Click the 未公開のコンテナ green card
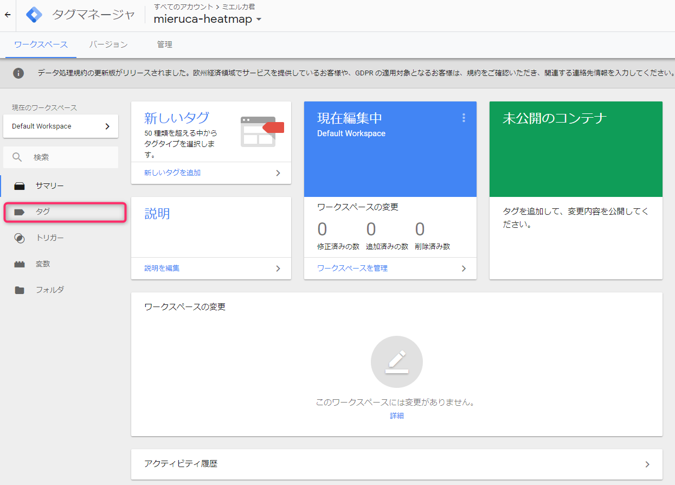Viewport: 675px width, 485px height. click(x=576, y=149)
